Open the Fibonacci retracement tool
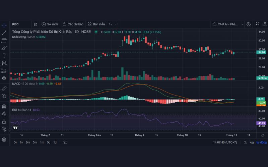Screen dimensions: 268x167 pyautogui.click(x=4, y=40)
